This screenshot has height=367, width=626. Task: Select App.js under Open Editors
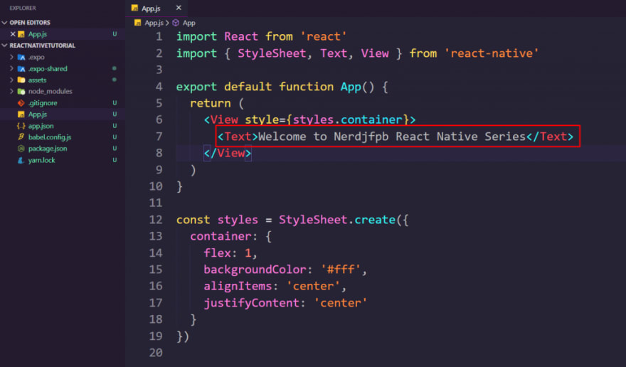(x=38, y=34)
